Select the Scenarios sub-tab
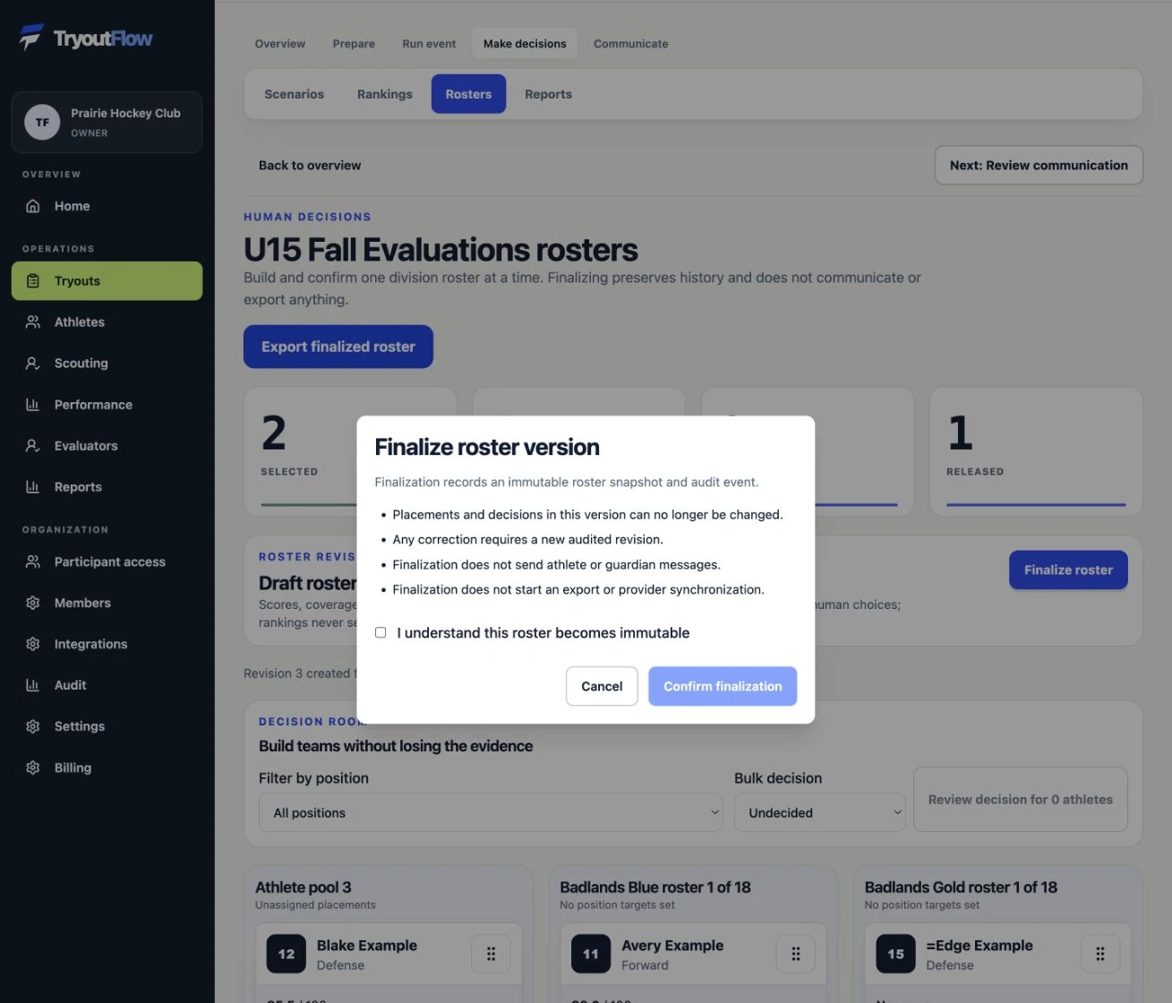This screenshot has width=1172, height=1003. (295, 94)
